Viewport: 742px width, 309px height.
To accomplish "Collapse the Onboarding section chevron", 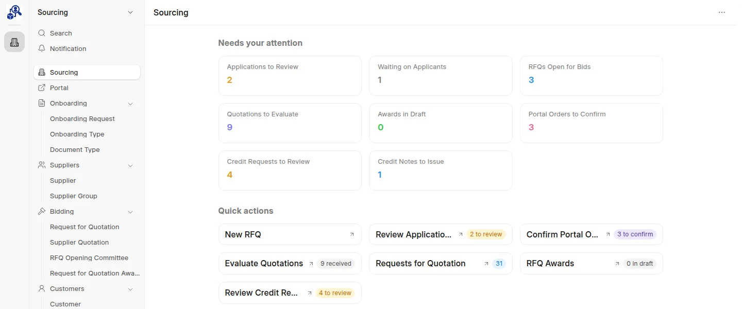I will pyautogui.click(x=130, y=104).
